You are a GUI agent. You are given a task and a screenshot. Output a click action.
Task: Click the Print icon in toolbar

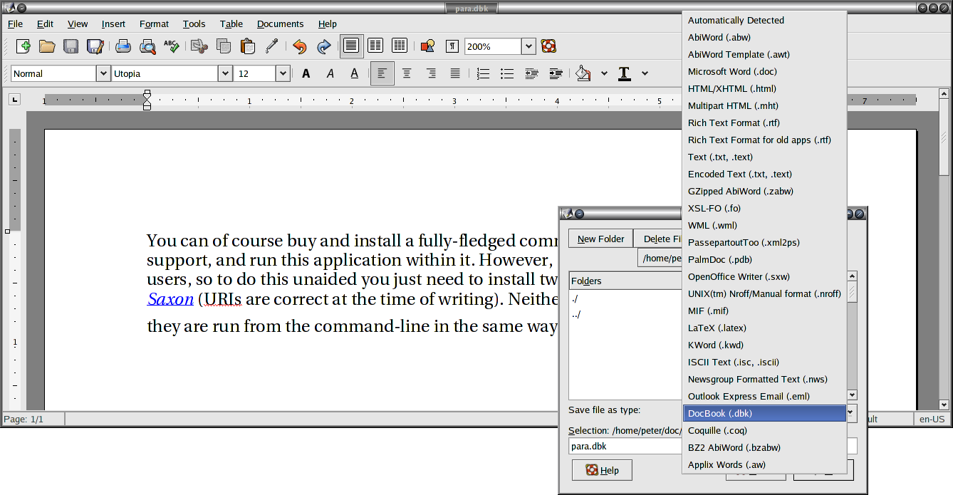(123, 46)
